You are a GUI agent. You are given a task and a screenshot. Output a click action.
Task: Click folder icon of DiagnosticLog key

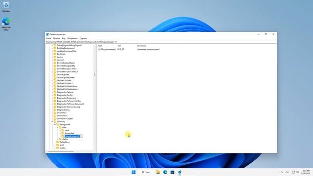[55, 110]
